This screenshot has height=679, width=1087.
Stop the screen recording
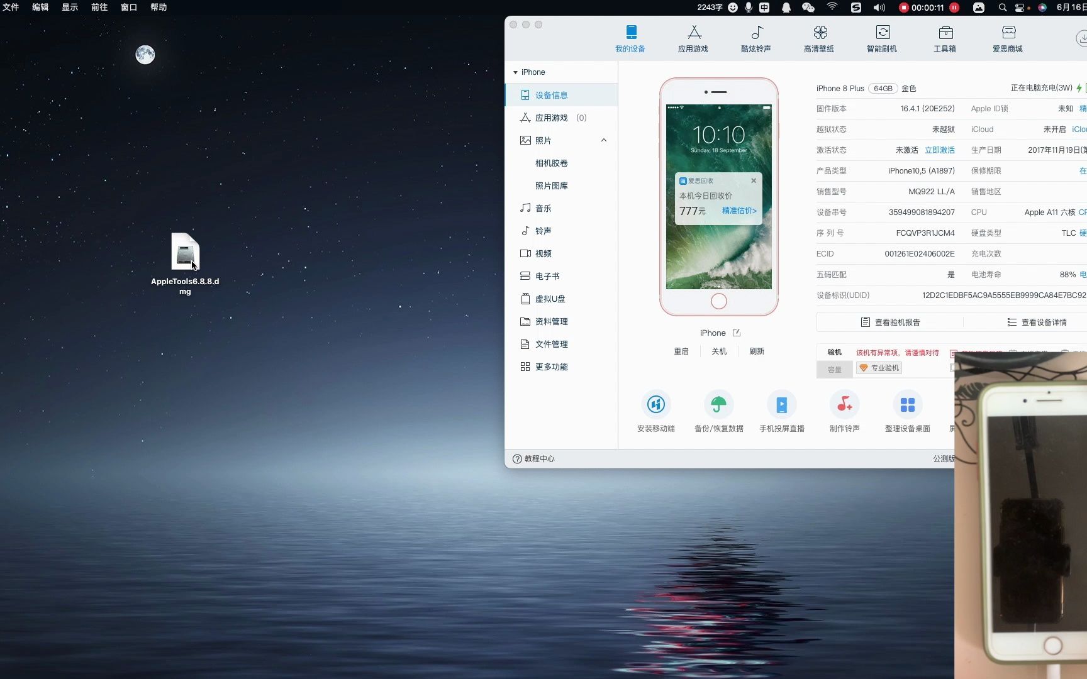click(x=904, y=8)
